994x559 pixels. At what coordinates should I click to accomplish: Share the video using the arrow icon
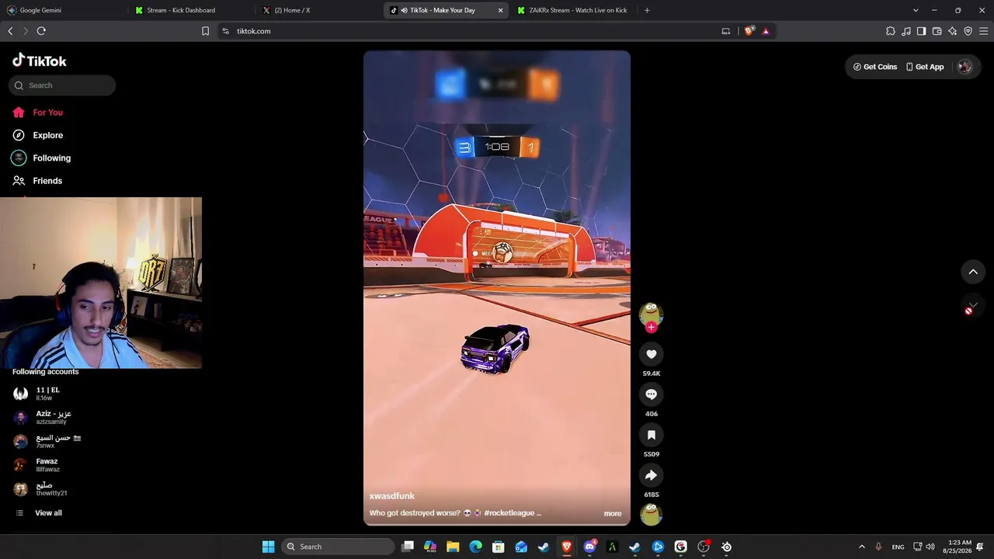(x=651, y=475)
